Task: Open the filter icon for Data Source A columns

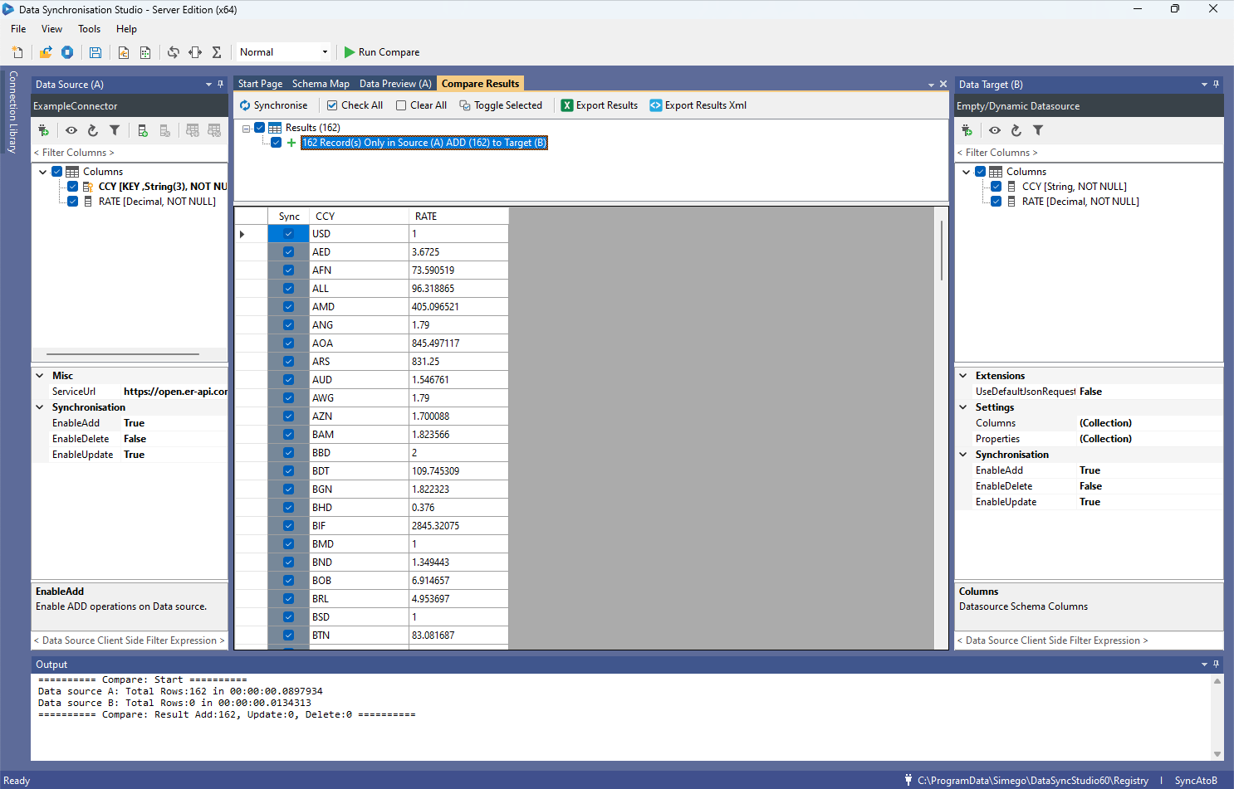Action: tap(115, 130)
